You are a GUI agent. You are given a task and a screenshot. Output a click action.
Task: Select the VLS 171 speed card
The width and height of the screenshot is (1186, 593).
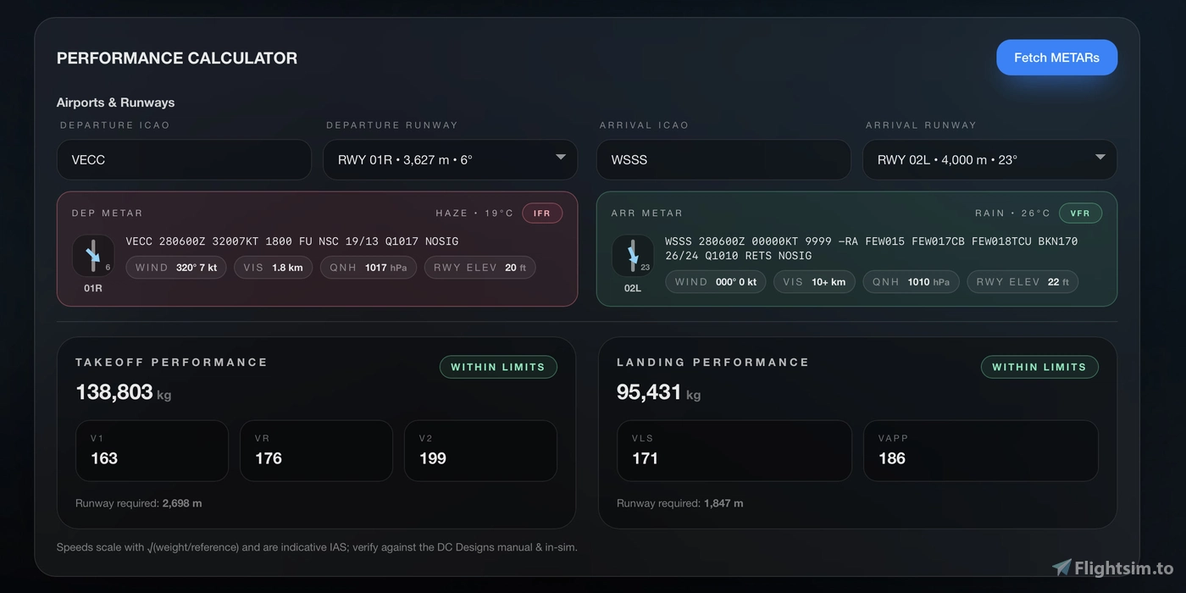click(x=734, y=451)
